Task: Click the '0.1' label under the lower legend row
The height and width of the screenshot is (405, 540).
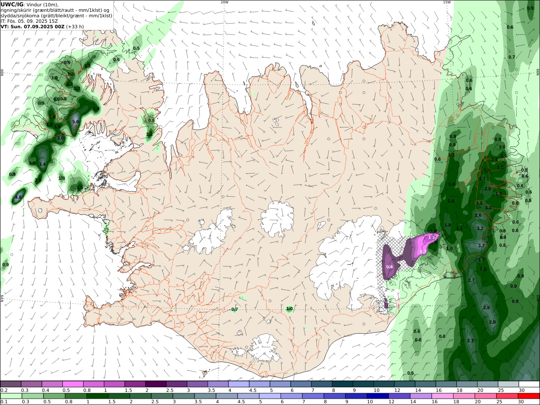Action: [4, 402]
